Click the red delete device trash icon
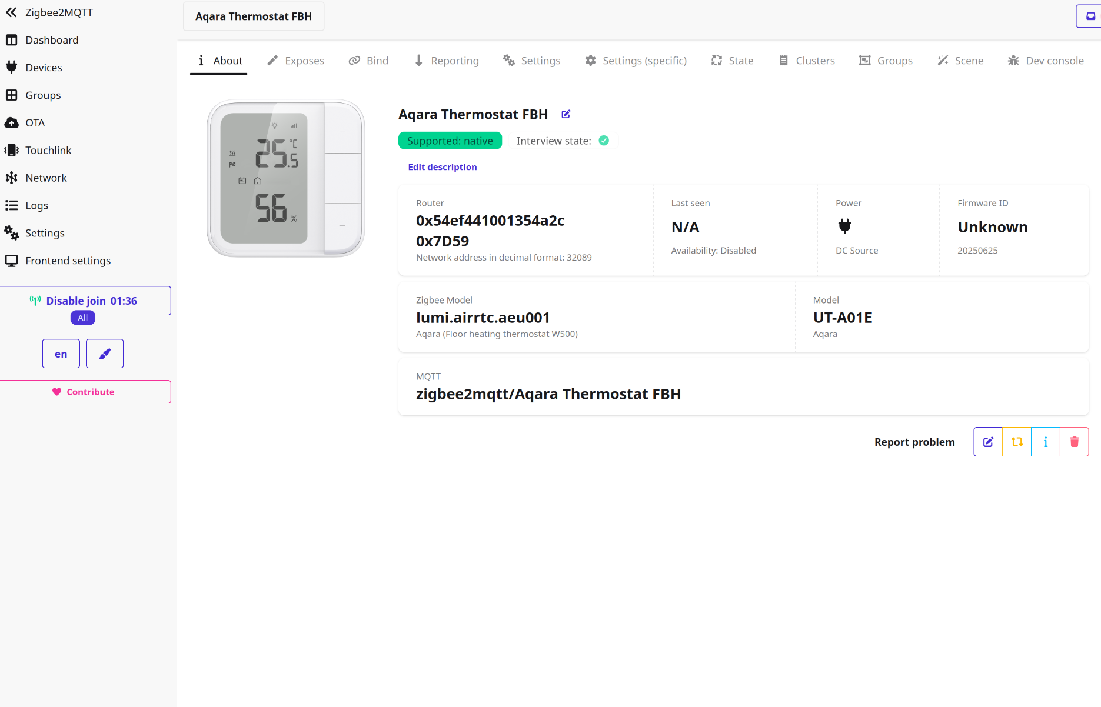1101x707 pixels. coord(1074,442)
